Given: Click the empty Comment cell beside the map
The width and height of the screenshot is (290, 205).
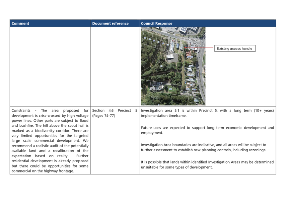Looking at the screenshot, I should 50,66.
